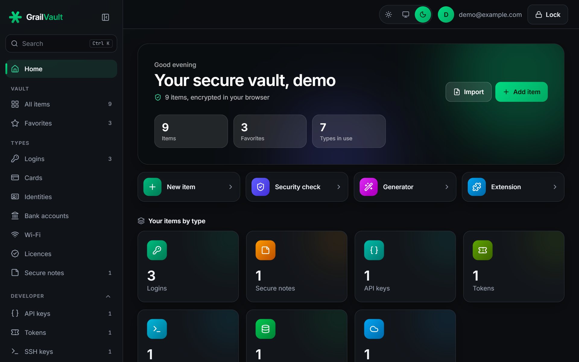The image size is (579, 362).
Task: Open All items list
Action: [61, 104]
